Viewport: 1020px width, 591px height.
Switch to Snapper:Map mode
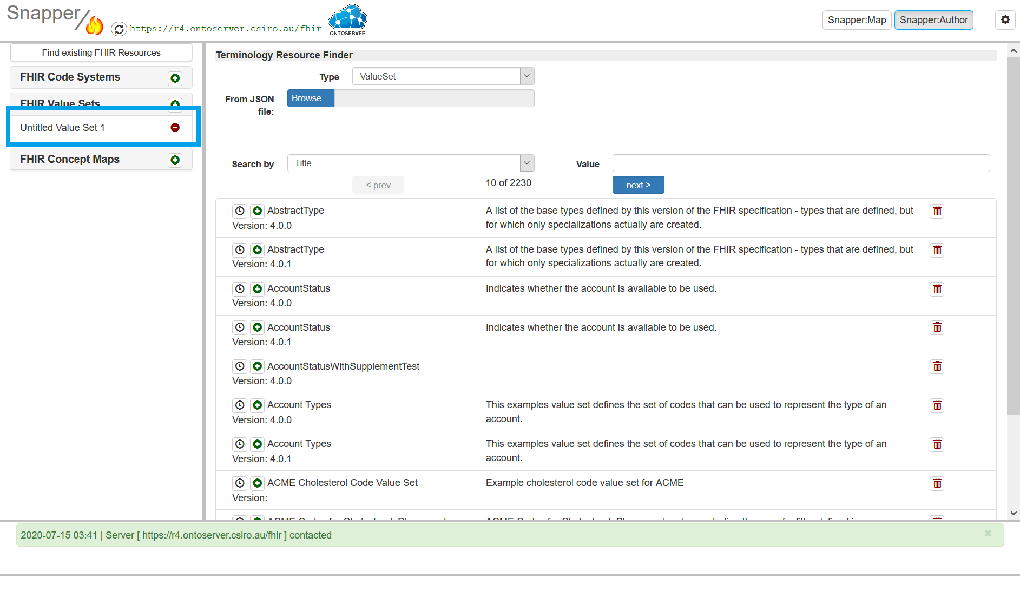click(x=857, y=20)
